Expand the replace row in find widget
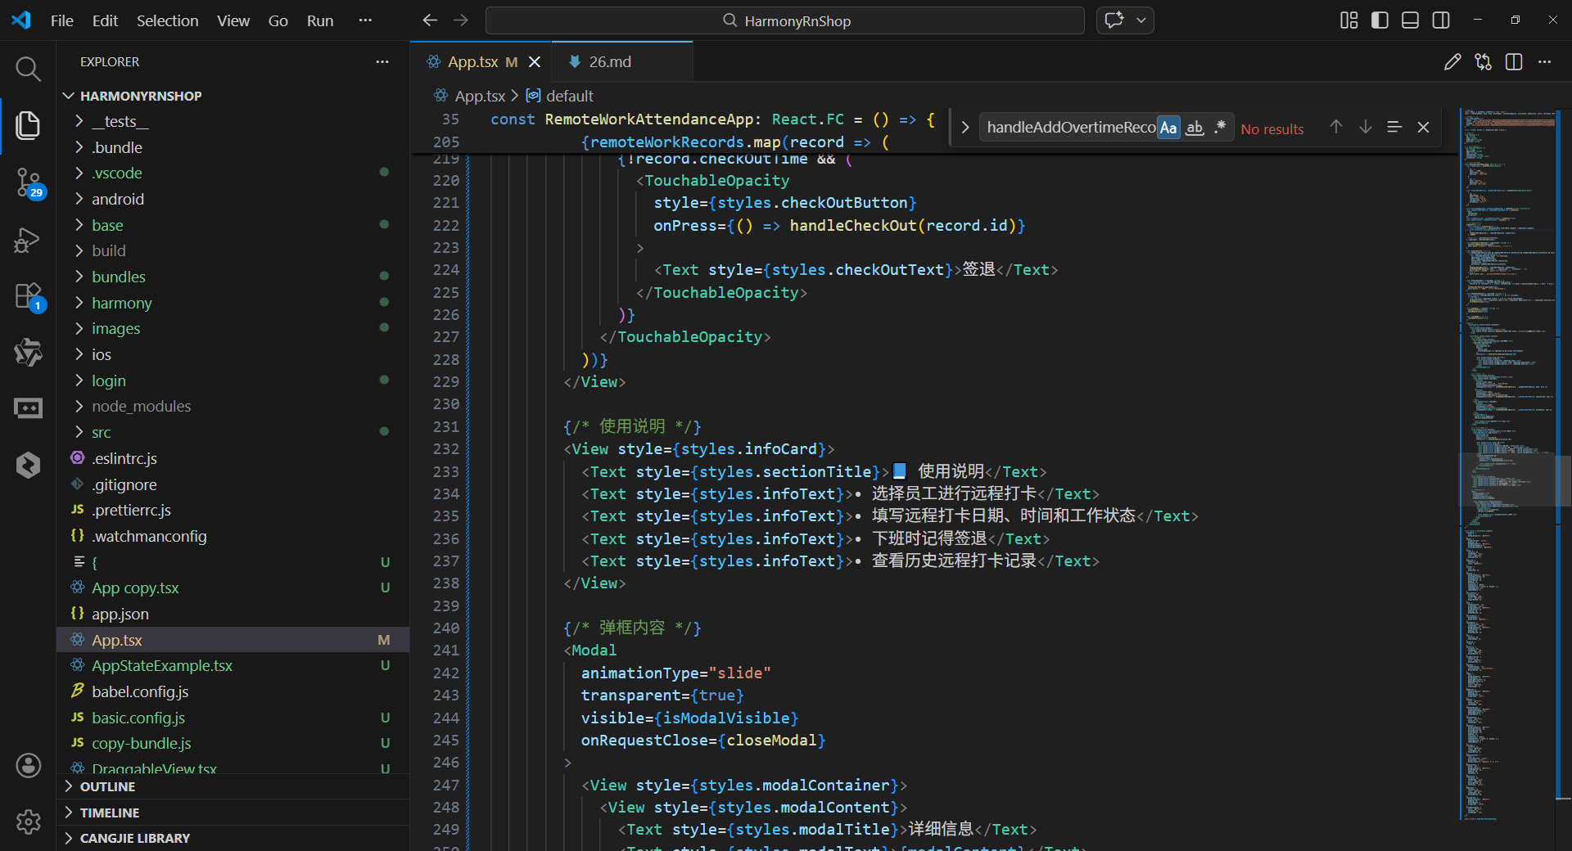This screenshot has height=851, width=1572. 964,128
